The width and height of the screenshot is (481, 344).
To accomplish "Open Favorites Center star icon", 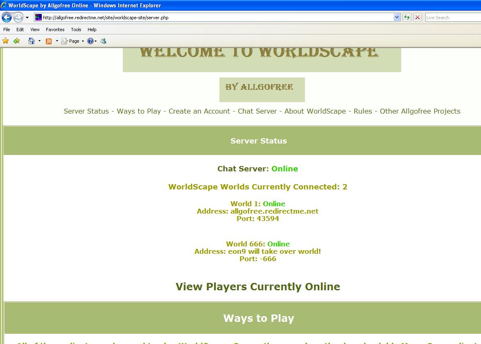I will click(x=5, y=41).
